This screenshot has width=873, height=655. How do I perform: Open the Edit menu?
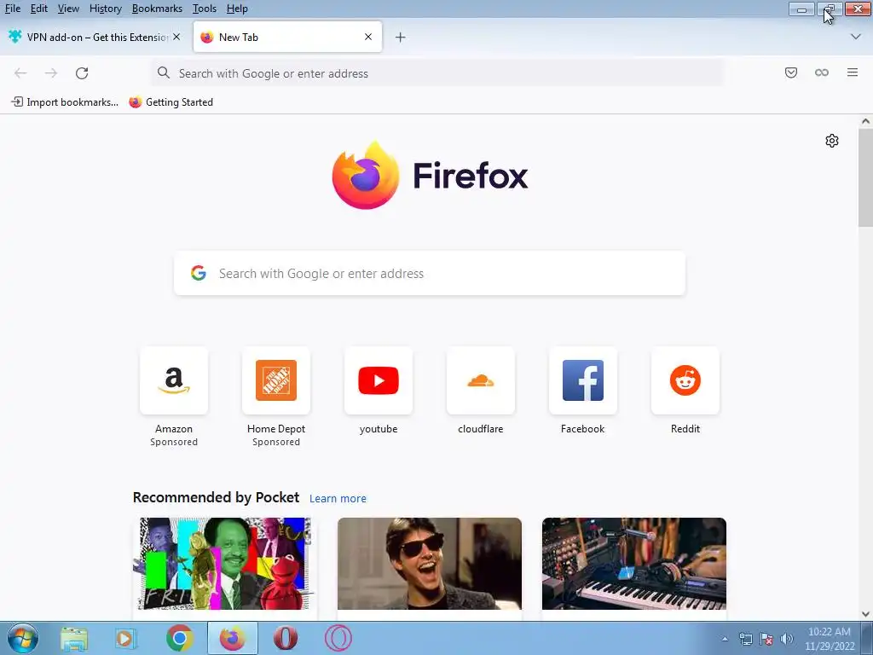coord(39,9)
